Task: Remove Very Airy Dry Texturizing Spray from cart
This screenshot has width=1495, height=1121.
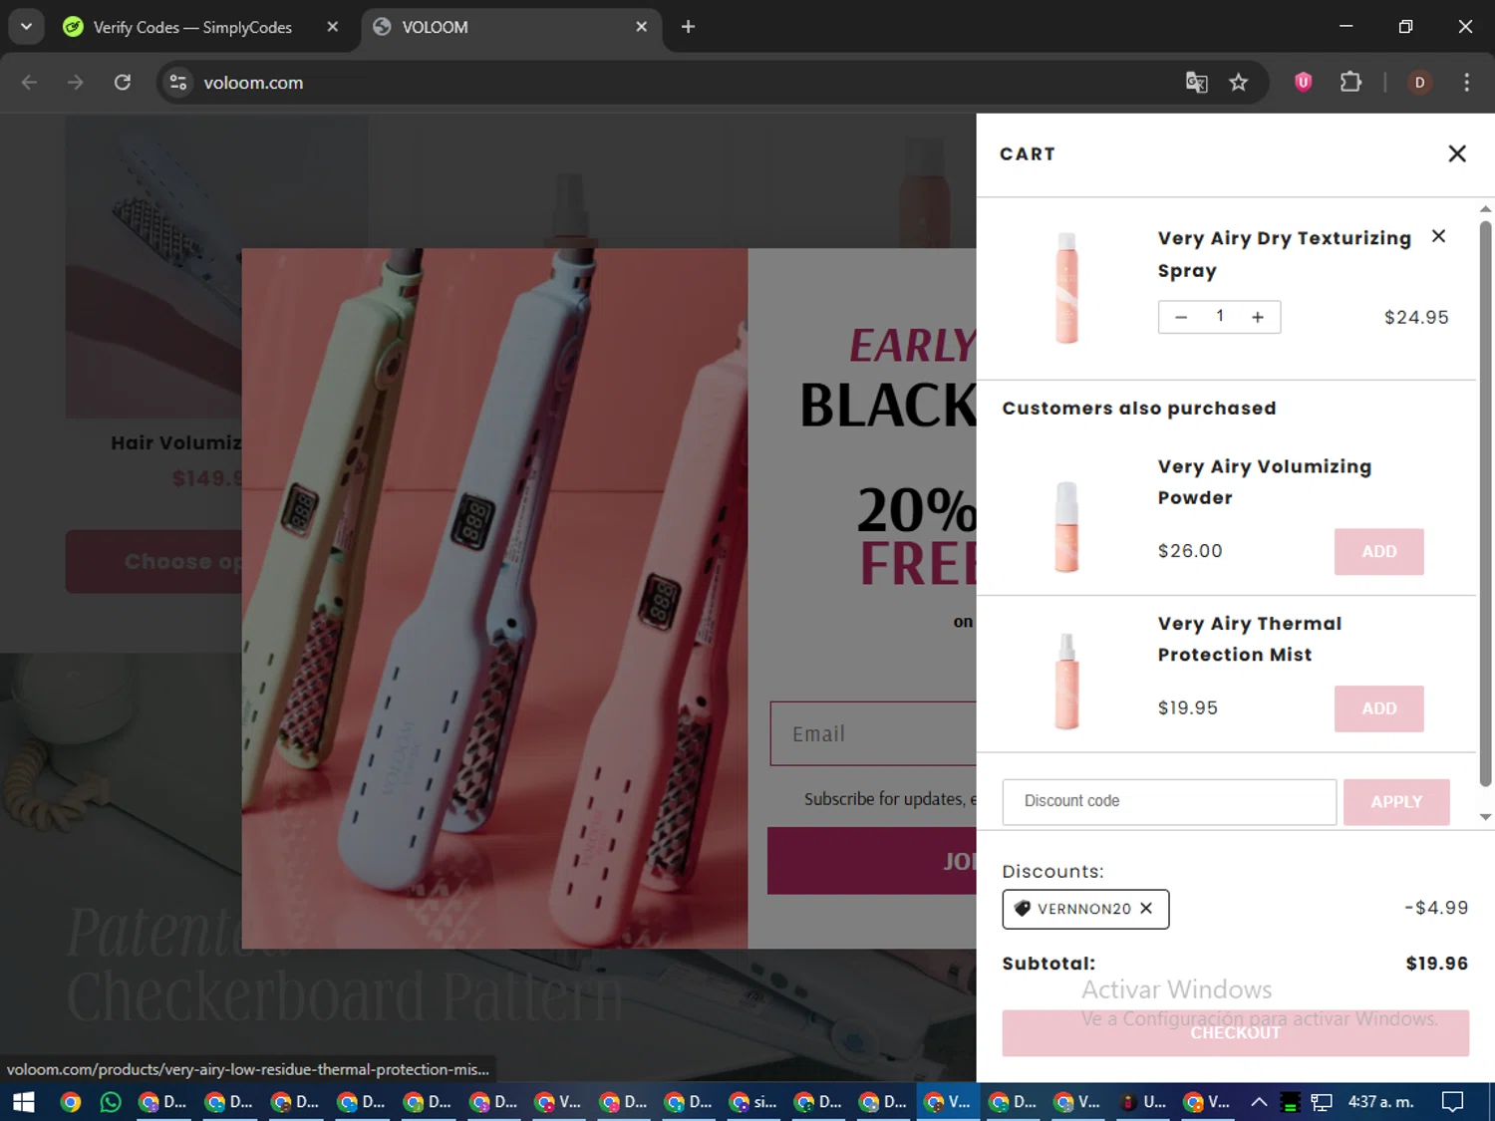Action: tap(1438, 236)
